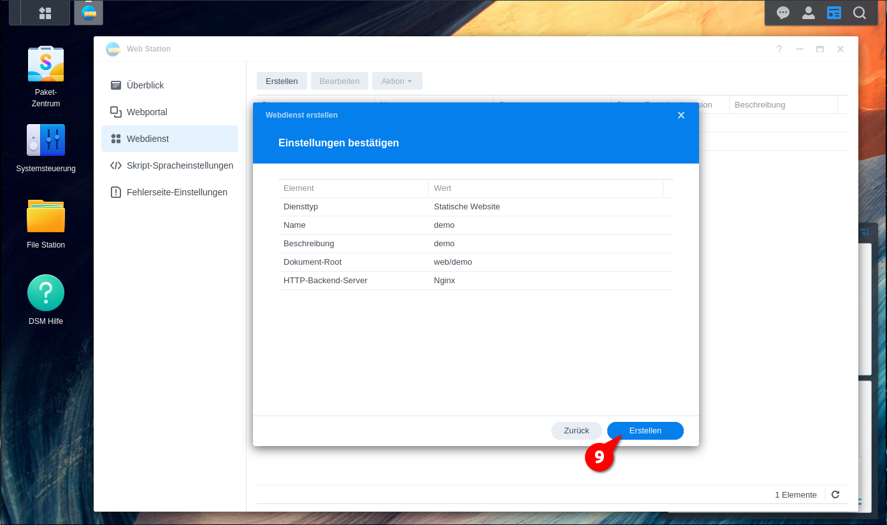Close the Webdienst erstellen dialog

tap(681, 115)
